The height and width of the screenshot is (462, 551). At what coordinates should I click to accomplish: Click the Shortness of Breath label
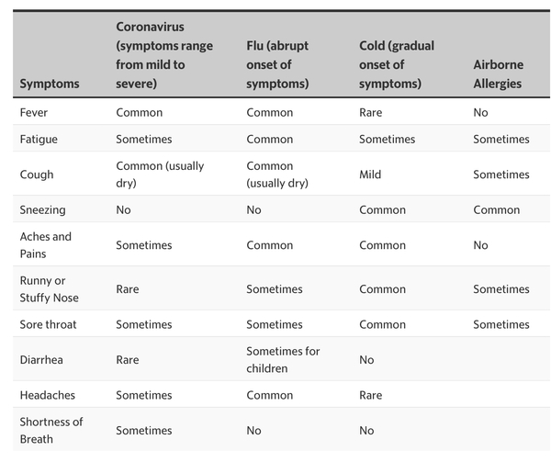click(x=51, y=430)
